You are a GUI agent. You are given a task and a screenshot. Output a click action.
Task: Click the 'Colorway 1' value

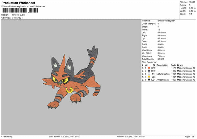click(x=17, y=18)
